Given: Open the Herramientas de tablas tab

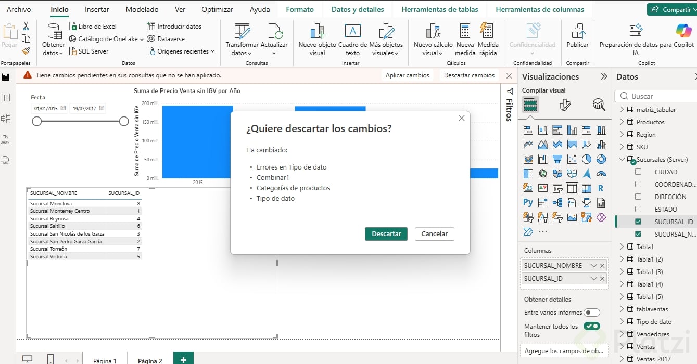Looking at the screenshot, I should click(440, 9).
